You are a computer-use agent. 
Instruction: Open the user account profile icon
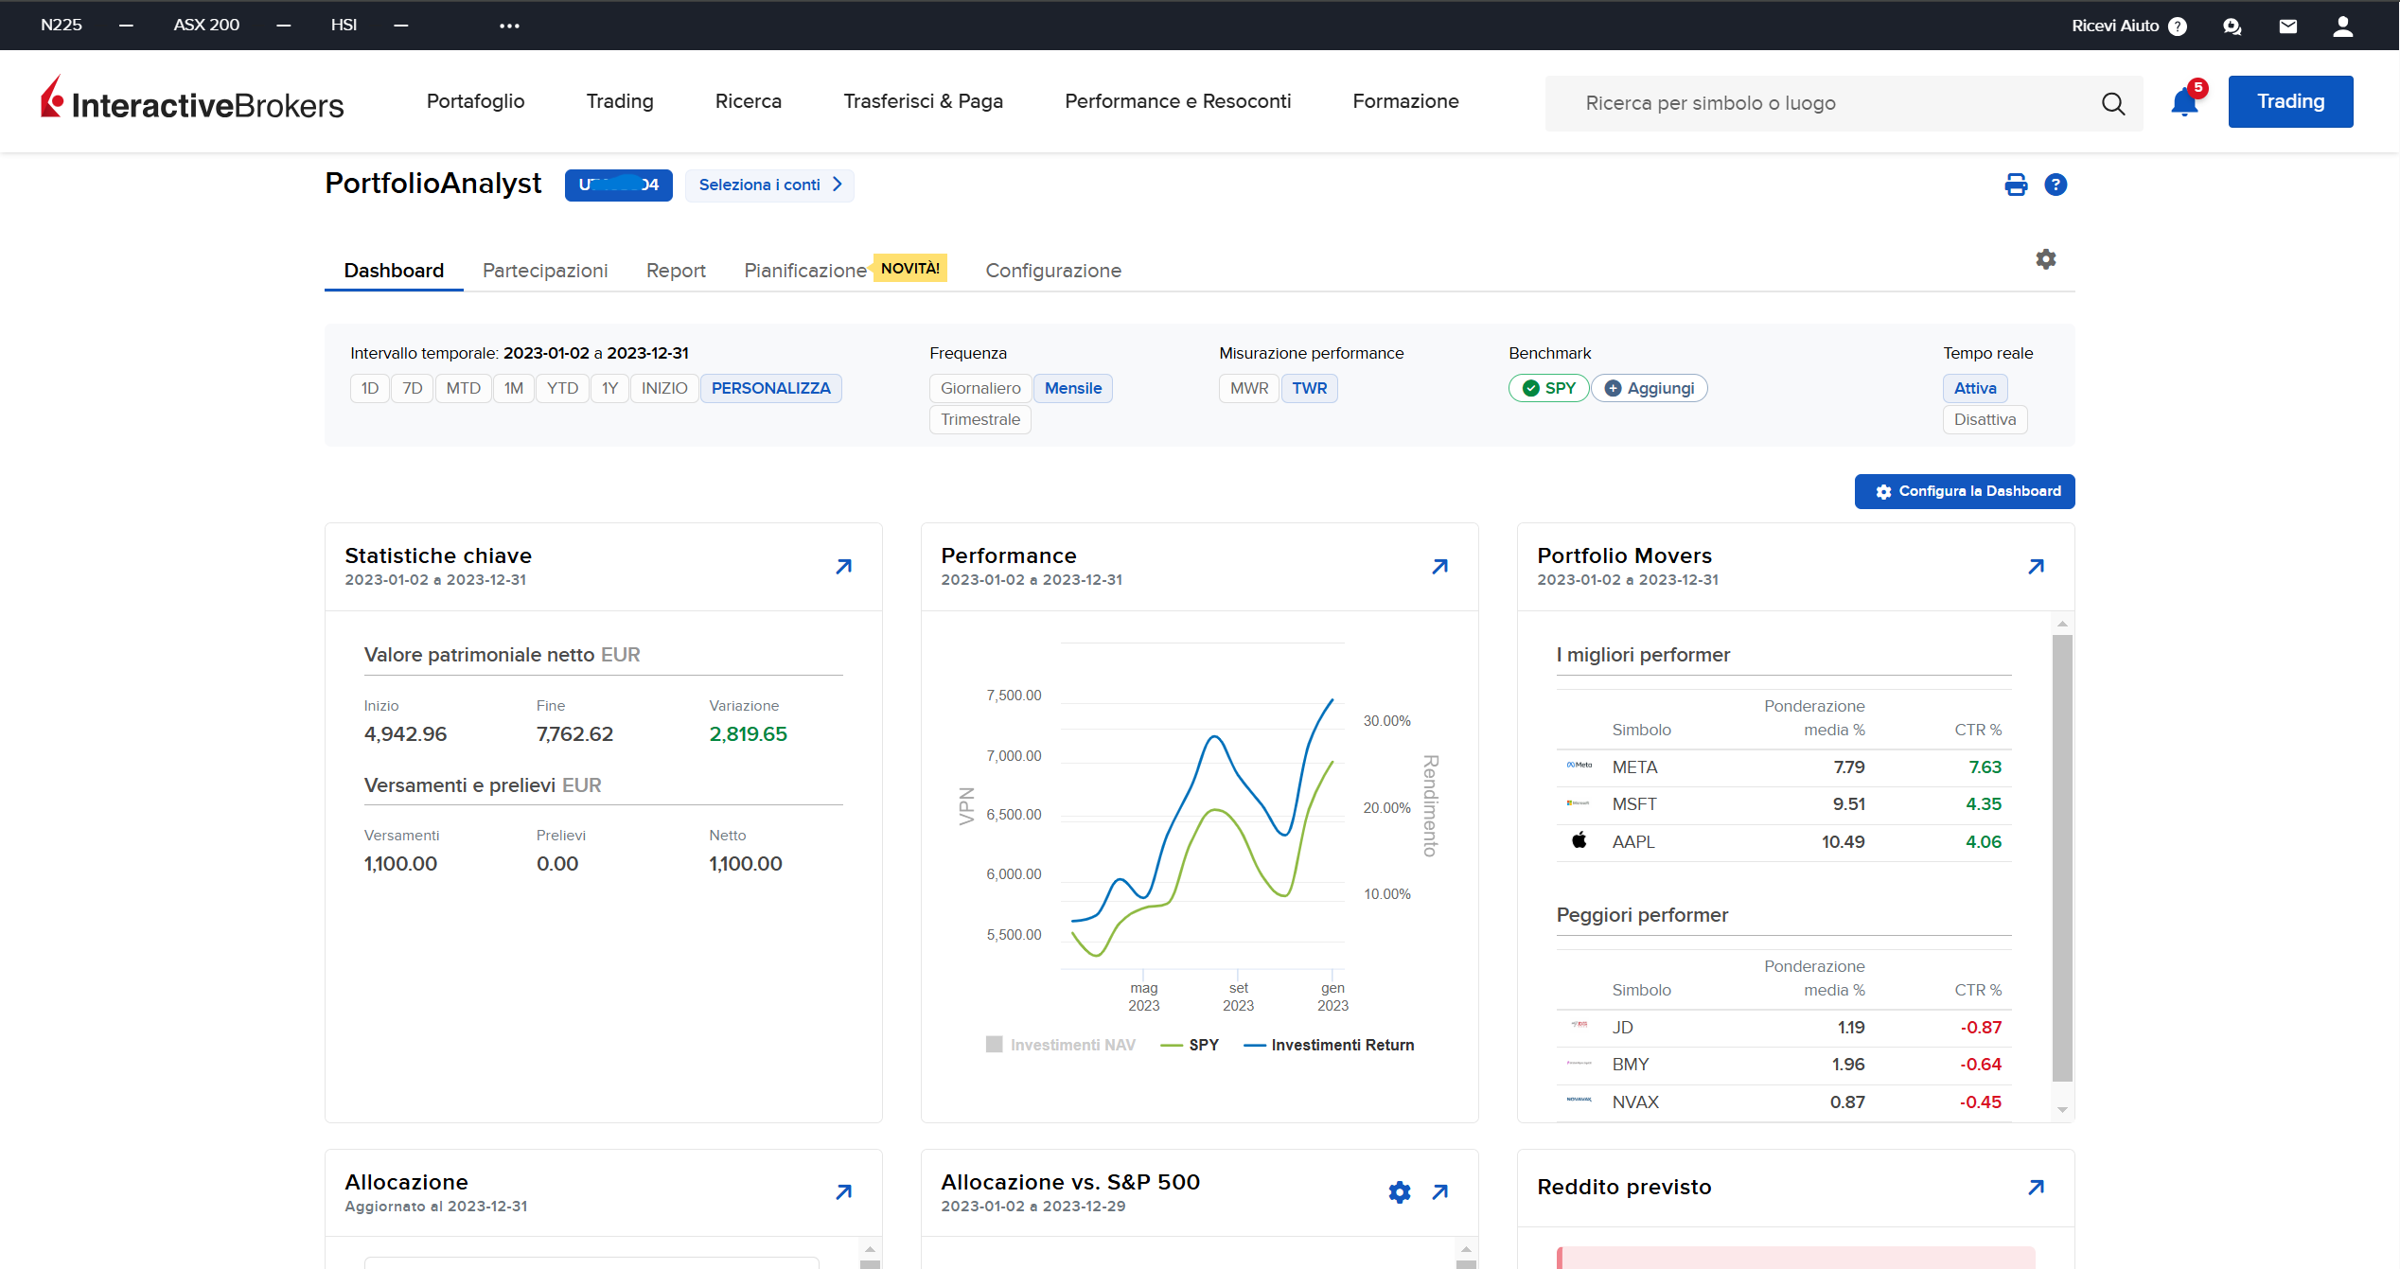pyautogui.click(x=2343, y=26)
